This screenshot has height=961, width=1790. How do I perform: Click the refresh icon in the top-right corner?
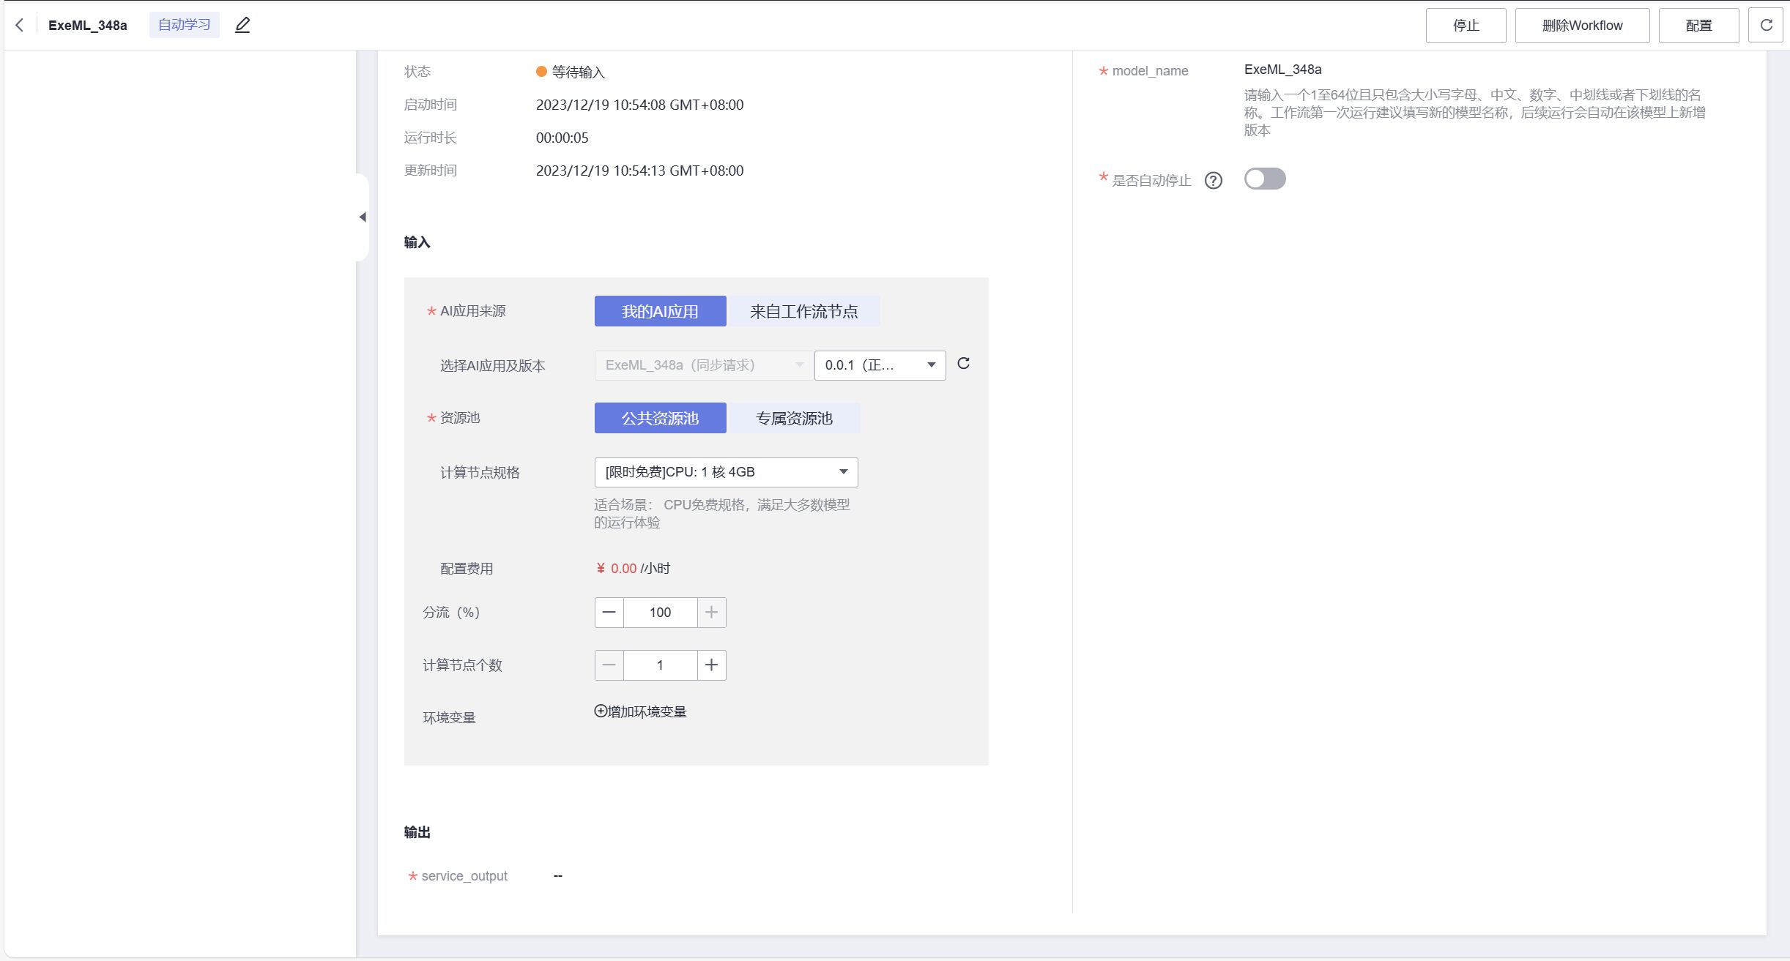click(x=1766, y=24)
